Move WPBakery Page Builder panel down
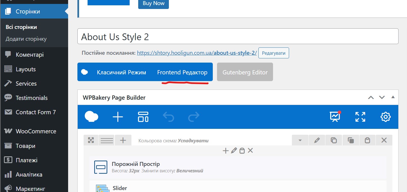Viewport: 407px width, 192px height. coord(382,97)
